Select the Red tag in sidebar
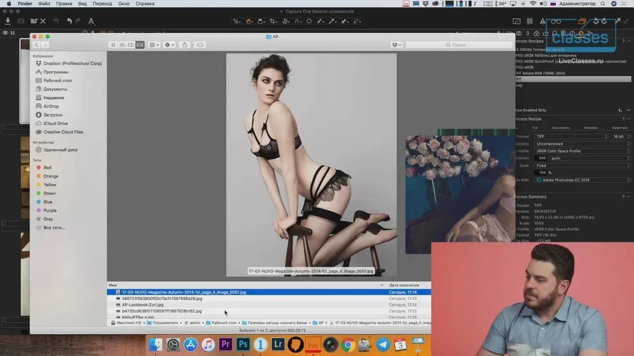 point(47,168)
